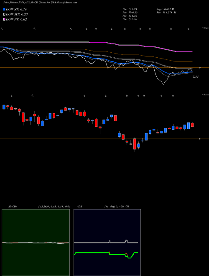Click the 'Pre H: 6.22' high value
This screenshot has height=276, width=209.
(x=130, y=13)
